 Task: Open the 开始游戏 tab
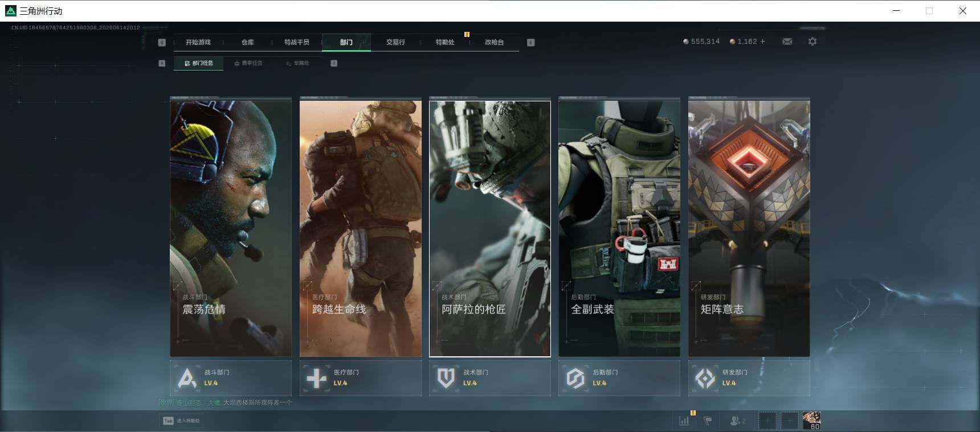click(x=198, y=42)
